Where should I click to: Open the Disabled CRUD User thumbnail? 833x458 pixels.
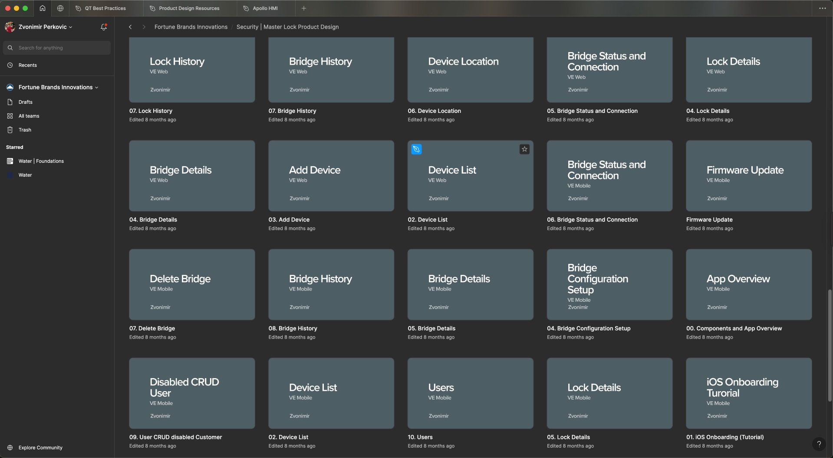192,393
